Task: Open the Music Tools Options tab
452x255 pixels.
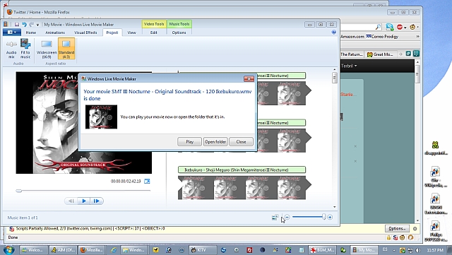Action: click(179, 32)
